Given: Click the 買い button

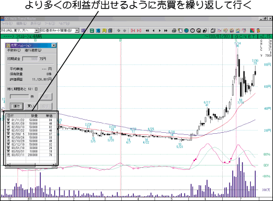Looking at the screenshot, I should 31,106.
